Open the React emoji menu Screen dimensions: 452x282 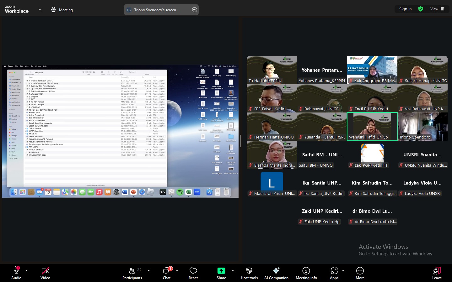click(193, 273)
